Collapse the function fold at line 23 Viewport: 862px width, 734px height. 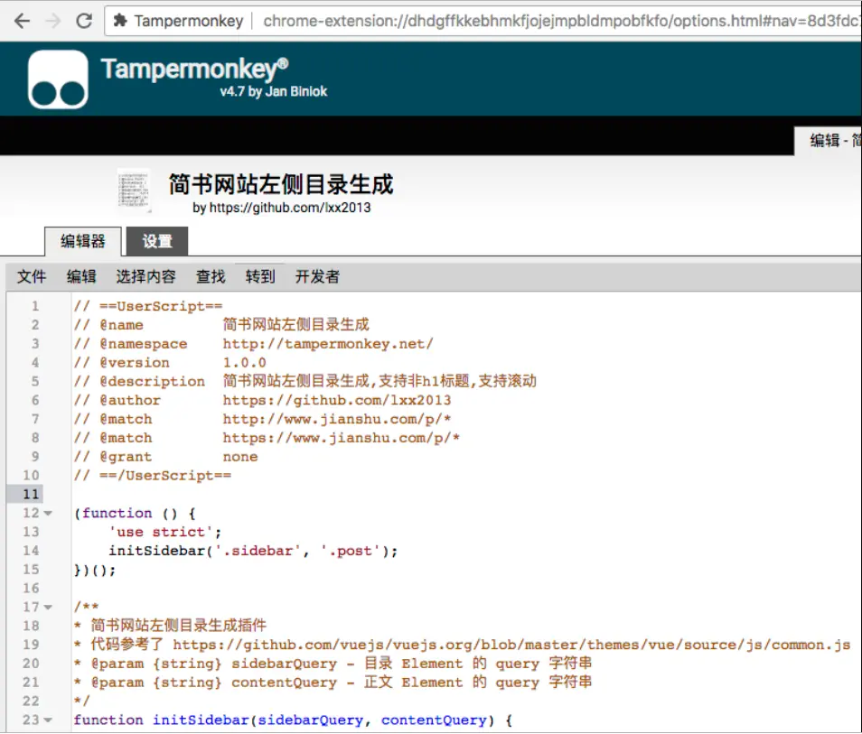48,720
